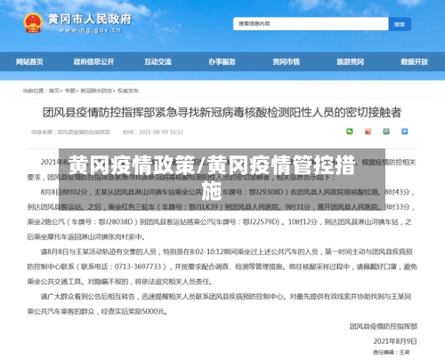Click the national emblem logo icon
The width and height of the screenshot is (445, 360).
tap(33, 23)
